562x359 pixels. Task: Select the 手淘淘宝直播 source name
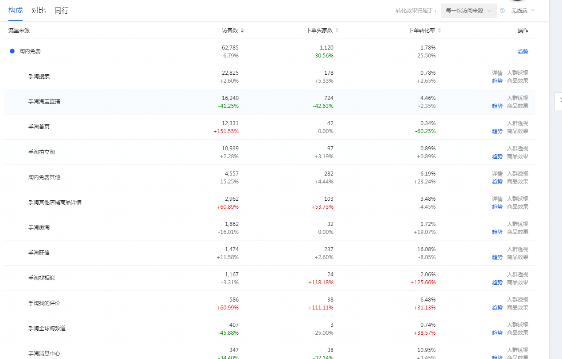[44, 102]
